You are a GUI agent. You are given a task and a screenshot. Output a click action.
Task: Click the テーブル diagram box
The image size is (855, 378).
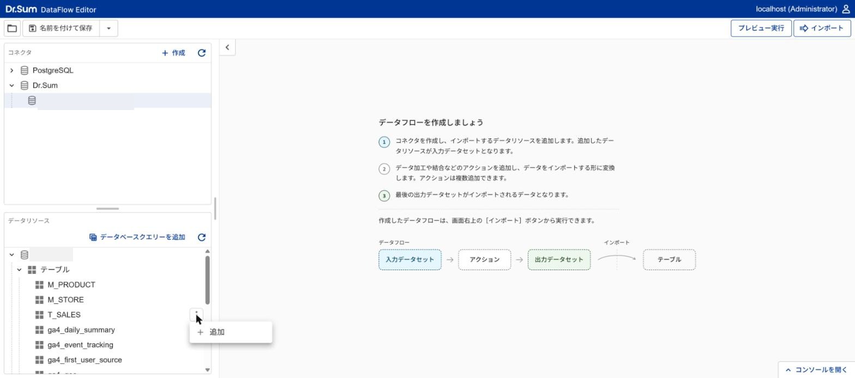click(669, 260)
